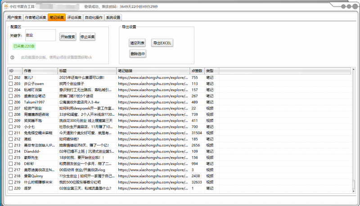Click the login status text in title bar
This screenshot has width=360, height=206.
121,7
